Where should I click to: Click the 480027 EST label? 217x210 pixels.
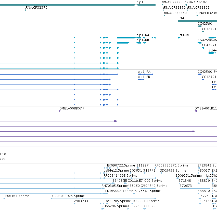204,171
